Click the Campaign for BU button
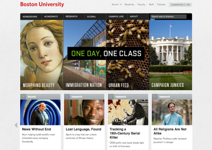Screen dimensions: 212x150 (x=180, y=5)
